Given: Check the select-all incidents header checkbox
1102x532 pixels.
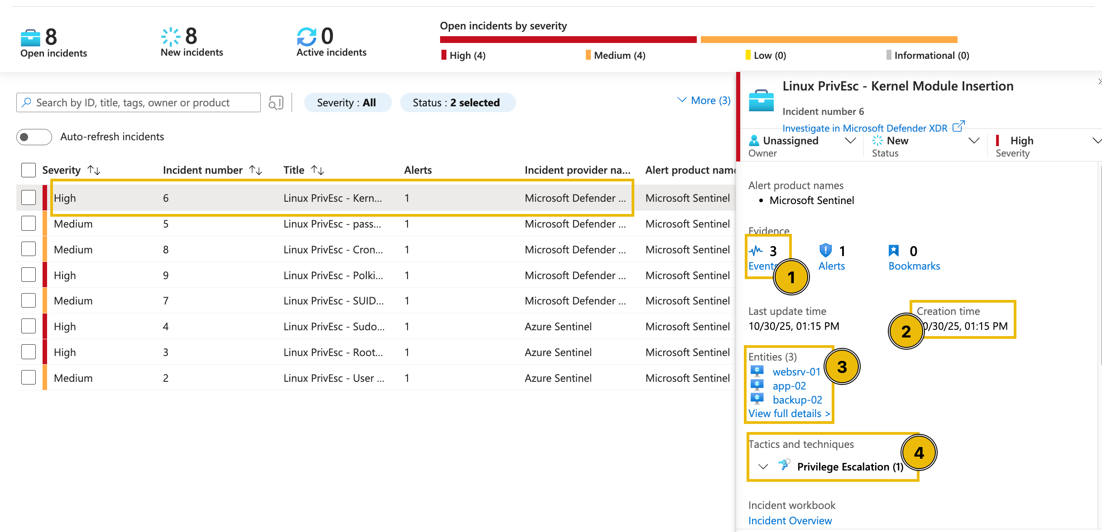Looking at the screenshot, I should pos(28,170).
